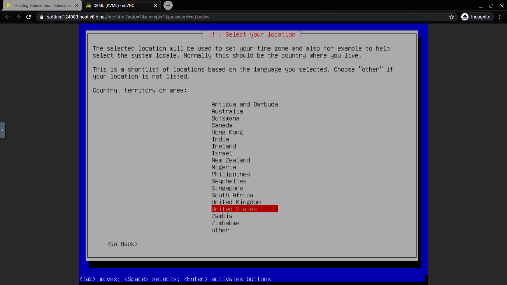507x285 pixels.
Task: Select Antigua and Barbuda in the list
Action: click(245, 104)
